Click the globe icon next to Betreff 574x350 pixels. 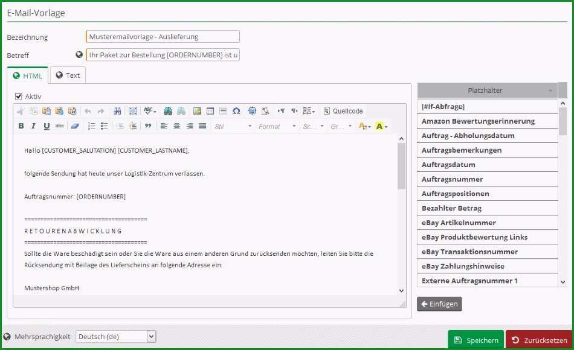[x=79, y=54]
